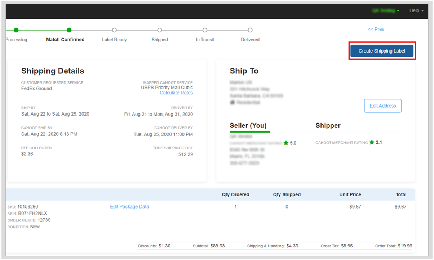Click the Shipping Details heading

coord(53,71)
